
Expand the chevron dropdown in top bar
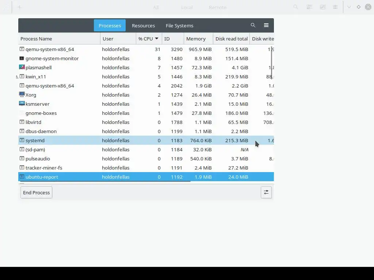(349, 7)
